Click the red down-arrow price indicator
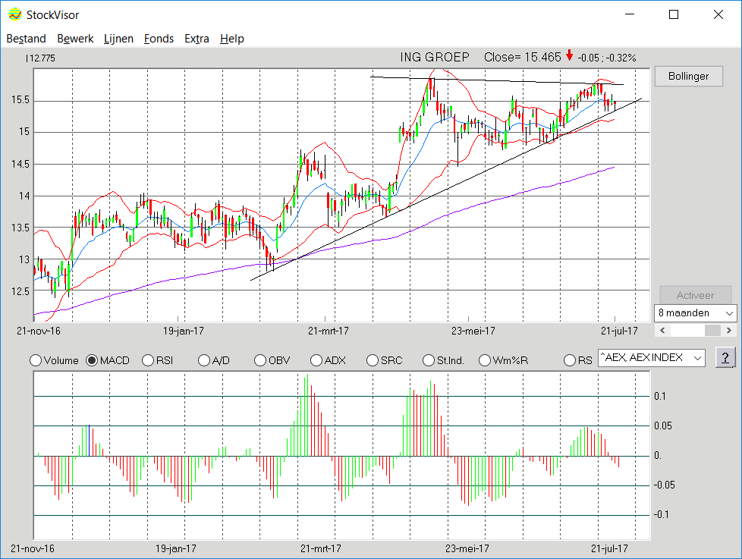This screenshot has width=742, height=559. pyautogui.click(x=569, y=56)
